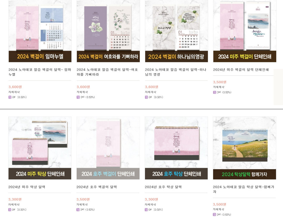
Task: Click the 2024년 미주 벽걸이 달력 단체인쇄 title
Action: [x=241, y=70]
